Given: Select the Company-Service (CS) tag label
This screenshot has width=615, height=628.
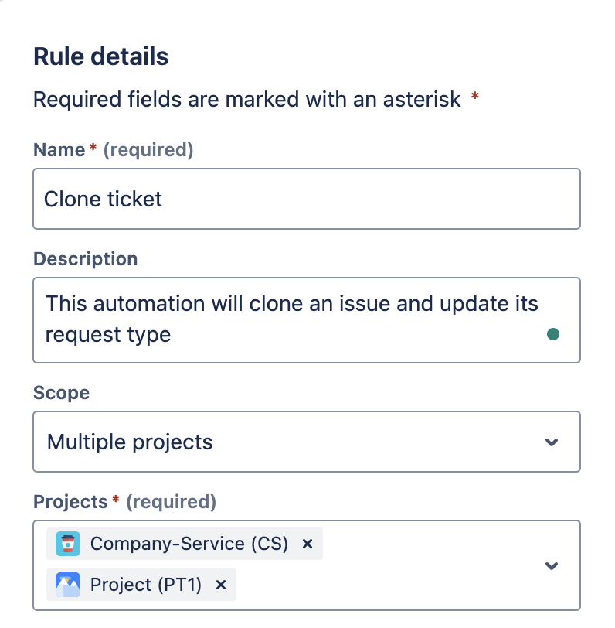Looking at the screenshot, I should click(189, 544).
